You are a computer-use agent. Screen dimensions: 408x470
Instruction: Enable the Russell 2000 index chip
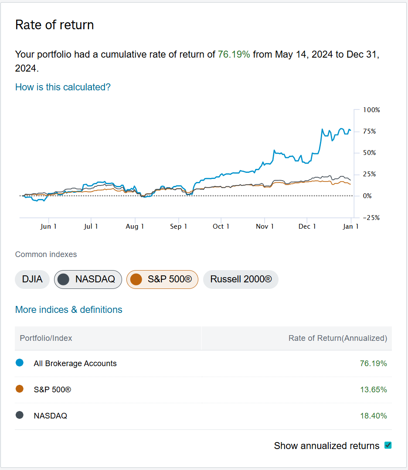(241, 279)
